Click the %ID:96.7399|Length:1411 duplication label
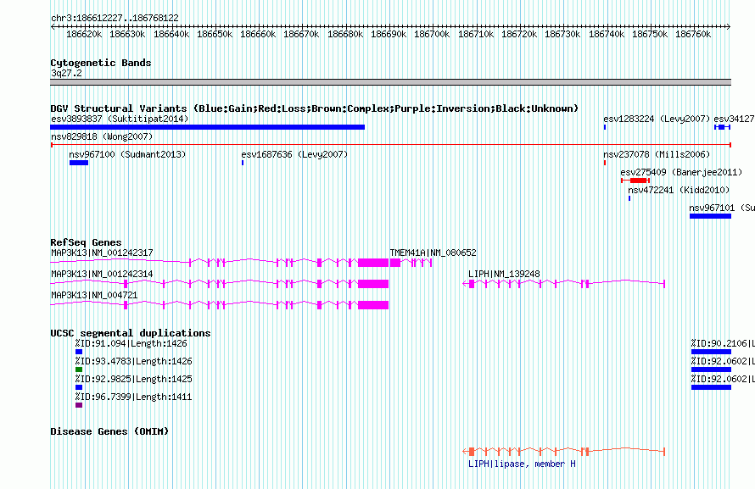 (x=133, y=397)
